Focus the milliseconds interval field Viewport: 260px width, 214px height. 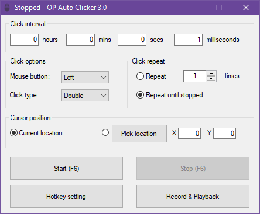(x=188, y=40)
